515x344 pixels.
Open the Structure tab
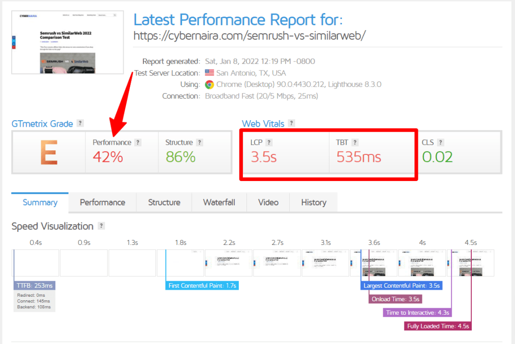pos(164,202)
